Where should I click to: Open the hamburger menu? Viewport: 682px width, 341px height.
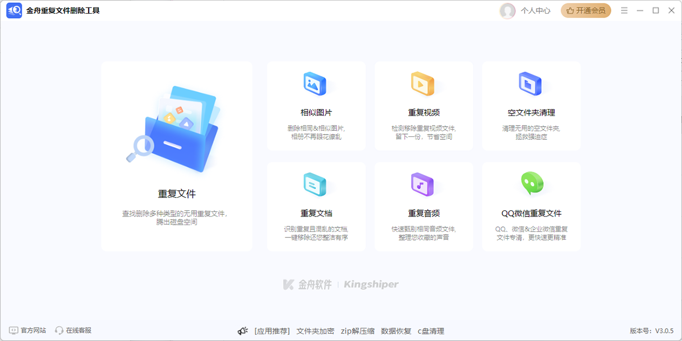[x=624, y=10]
